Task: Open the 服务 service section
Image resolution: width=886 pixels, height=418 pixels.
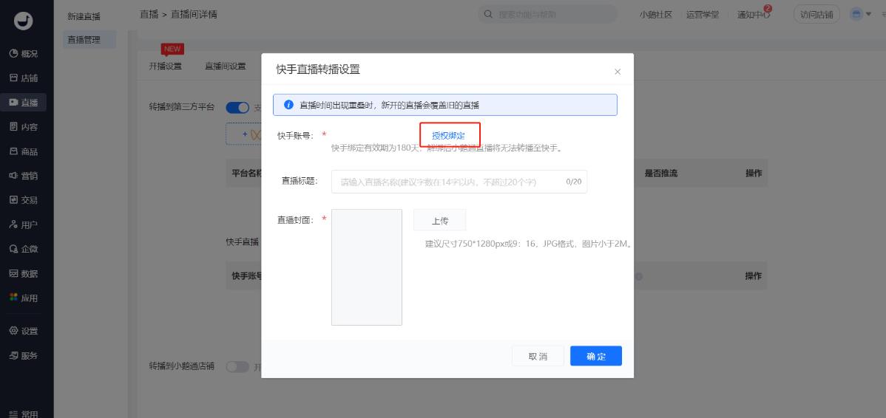Action: (x=24, y=355)
